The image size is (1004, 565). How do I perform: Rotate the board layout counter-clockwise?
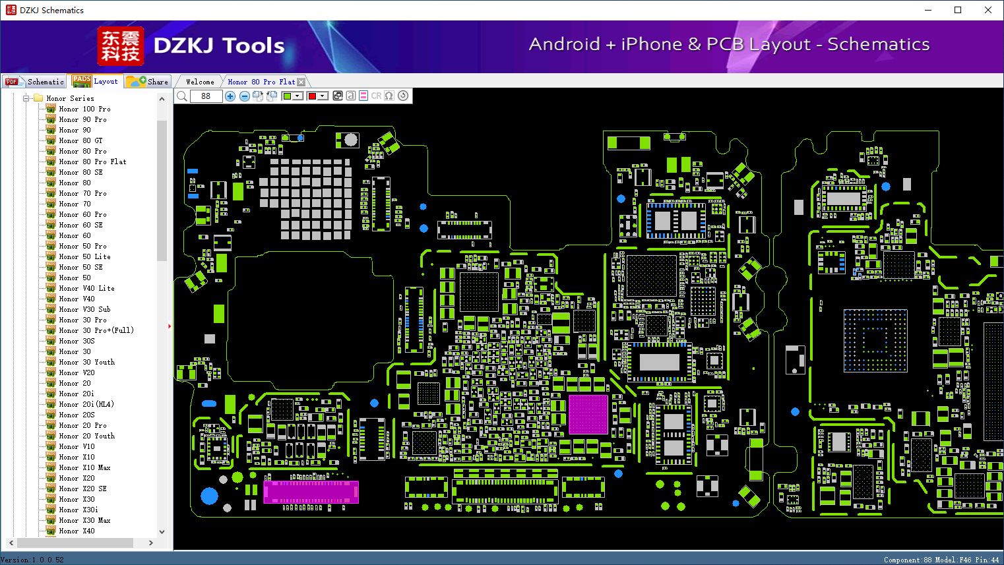point(271,96)
